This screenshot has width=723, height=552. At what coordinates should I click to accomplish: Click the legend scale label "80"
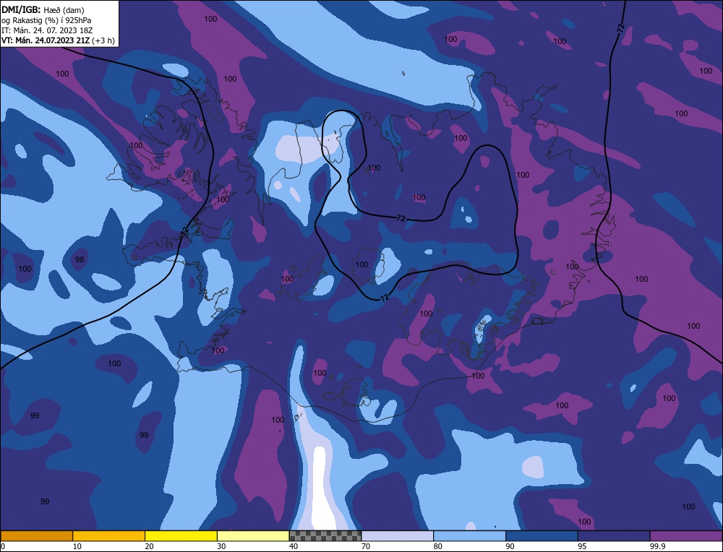point(438,546)
